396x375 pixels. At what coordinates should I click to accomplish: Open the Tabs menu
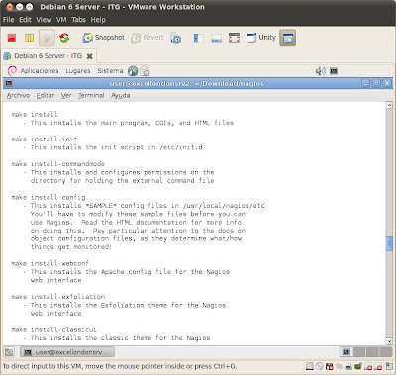(78, 20)
